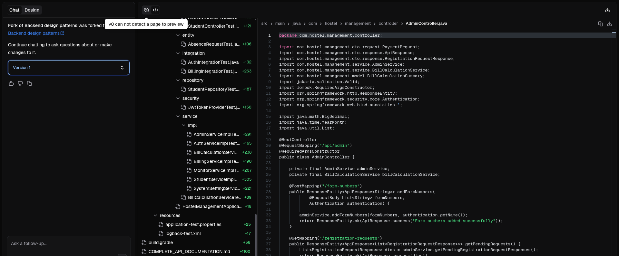
Task: Place cursor on the package declaration line
Action: click(x=330, y=35)
